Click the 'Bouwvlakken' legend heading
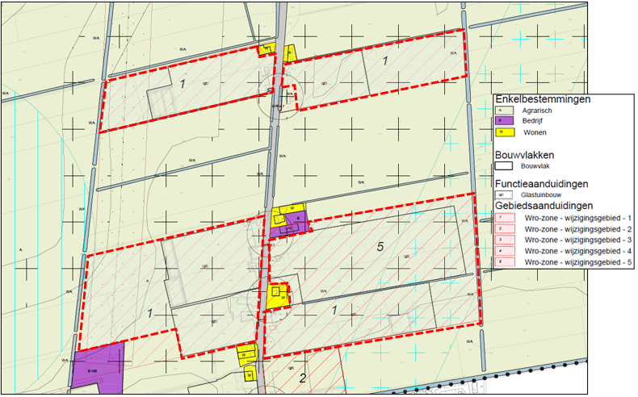This screenshot has height=397, width=638. 524,155
